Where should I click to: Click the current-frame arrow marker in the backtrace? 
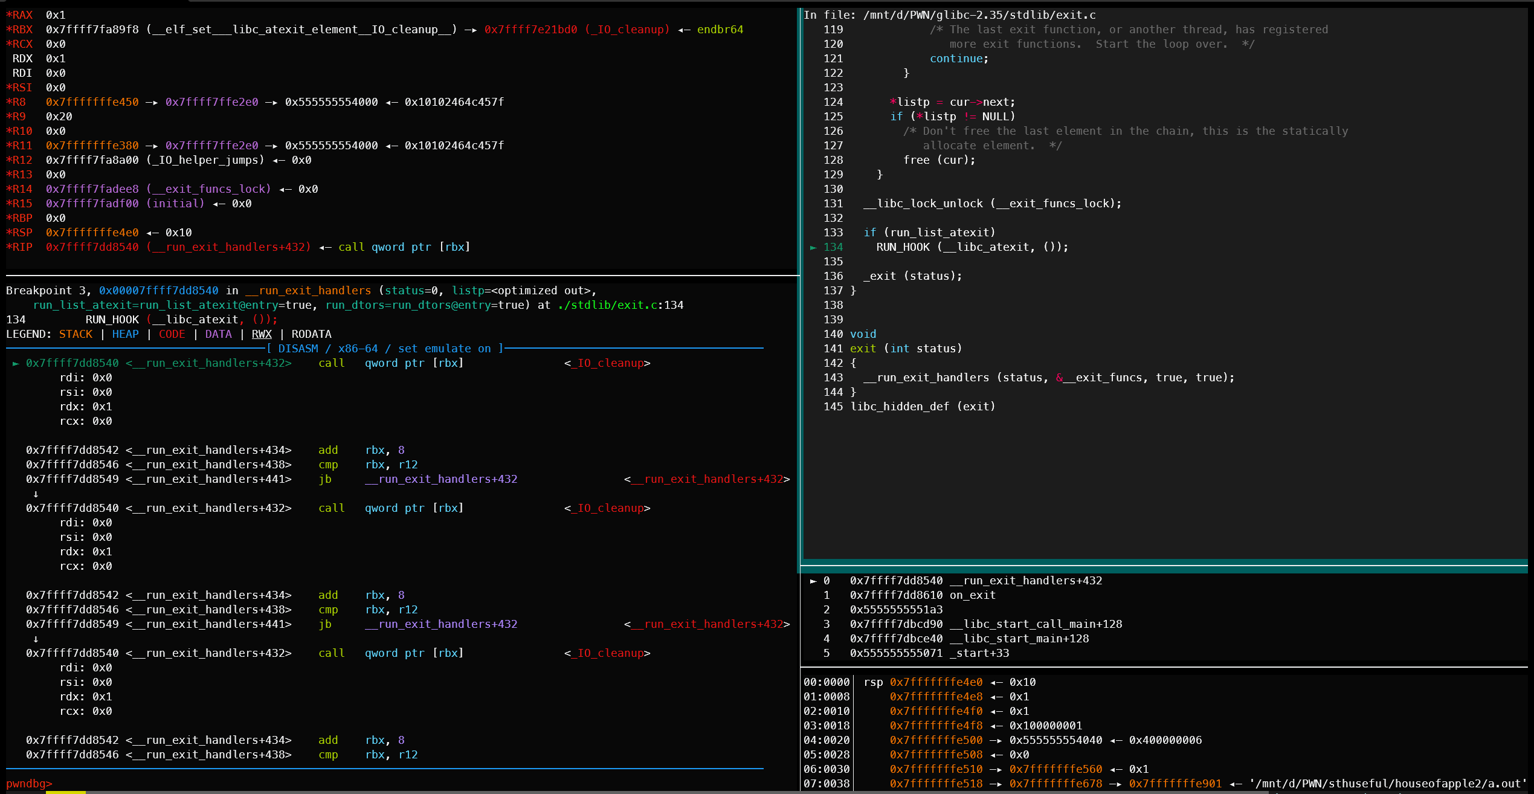(813, 580)
